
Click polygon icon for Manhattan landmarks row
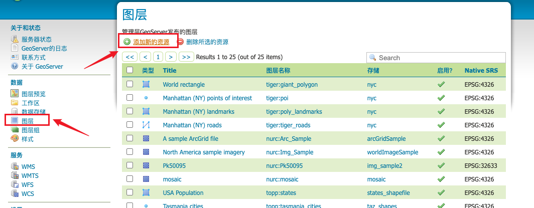click(146, 111)
